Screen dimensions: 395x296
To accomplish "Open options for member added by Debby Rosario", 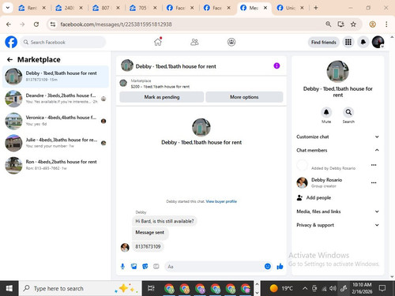I will point(374,165).
